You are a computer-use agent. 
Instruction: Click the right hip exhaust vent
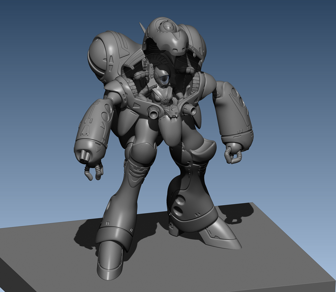(192, 109)
